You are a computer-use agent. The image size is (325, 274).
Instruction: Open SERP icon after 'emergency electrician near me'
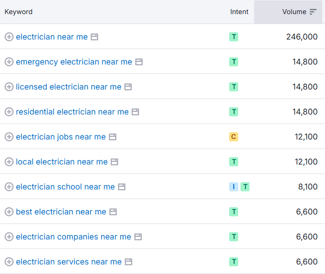pyautogui.click(x=139, y=62)
